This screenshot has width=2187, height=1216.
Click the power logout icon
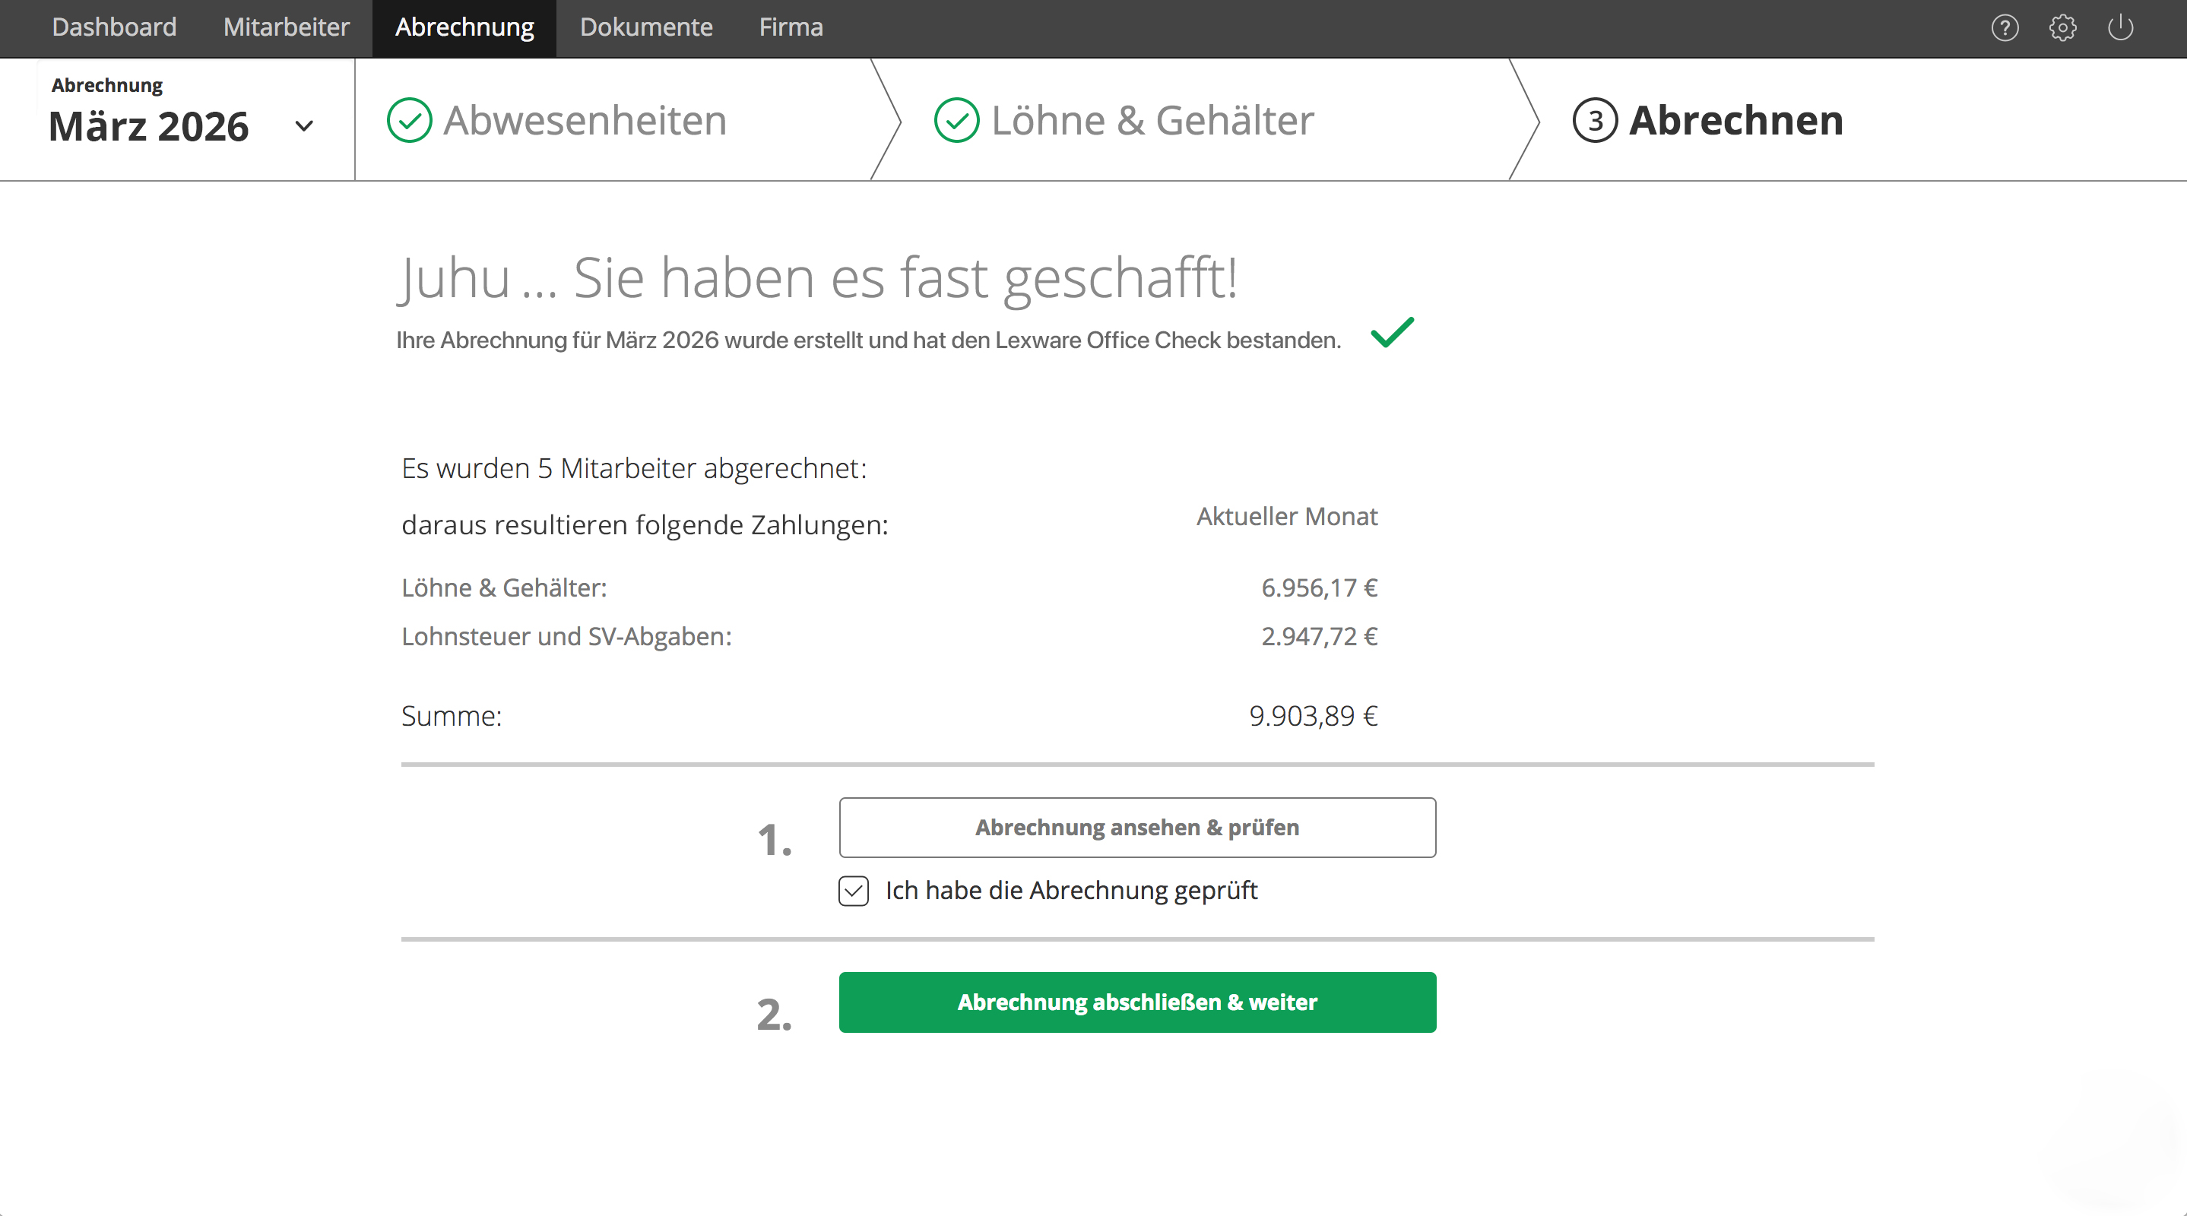[x=2120, y=28]
